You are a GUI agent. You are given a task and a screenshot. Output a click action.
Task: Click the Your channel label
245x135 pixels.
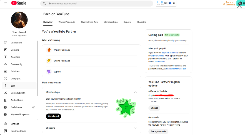tap(19, 32)
